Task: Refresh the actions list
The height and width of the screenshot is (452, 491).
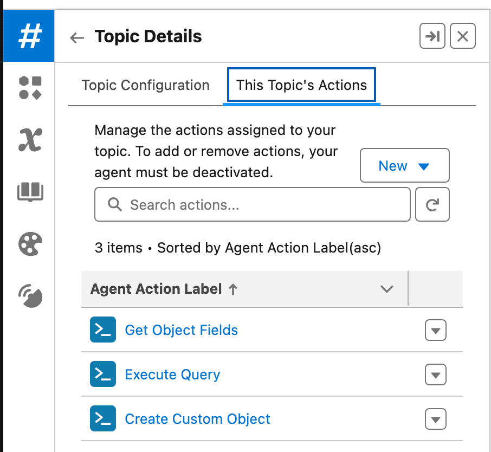Action: (432, 204)
